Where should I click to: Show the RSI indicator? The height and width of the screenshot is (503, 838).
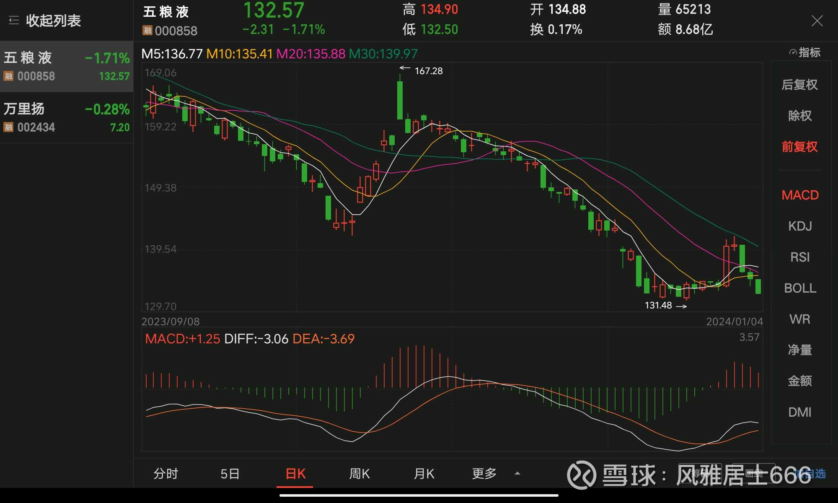point(800,257)
